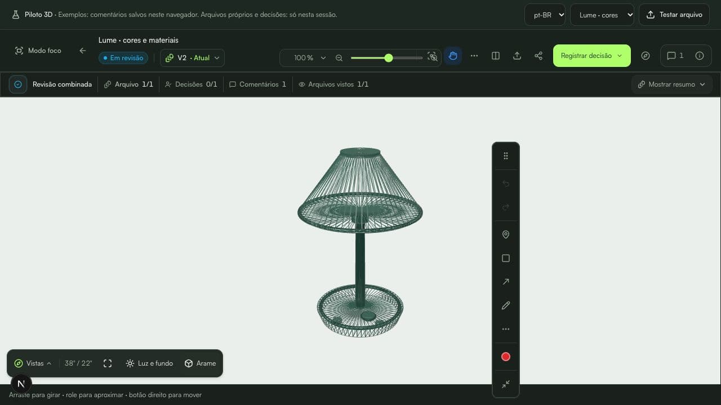Open more annotation tools ellipsis

tap(506, 329)
